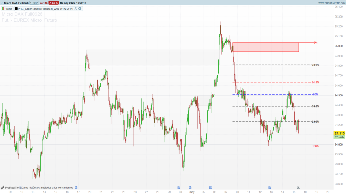
Task: Click the 24.000 price axis label
Action: click(x=339, y=144)
